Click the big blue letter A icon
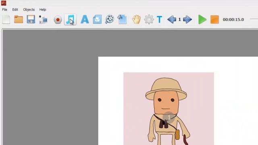 85,19
